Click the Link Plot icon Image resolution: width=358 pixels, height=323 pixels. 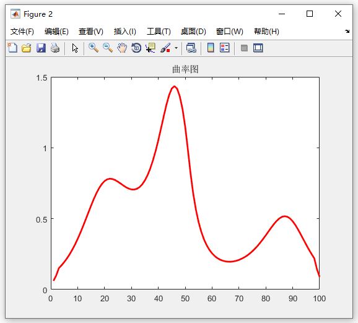[x=191, y=48]
